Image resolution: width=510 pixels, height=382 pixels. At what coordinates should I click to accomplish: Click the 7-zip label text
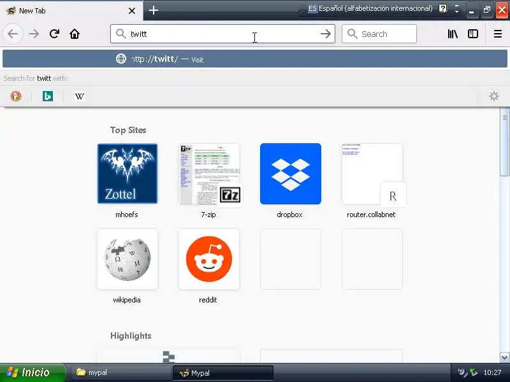pos(208,215)
